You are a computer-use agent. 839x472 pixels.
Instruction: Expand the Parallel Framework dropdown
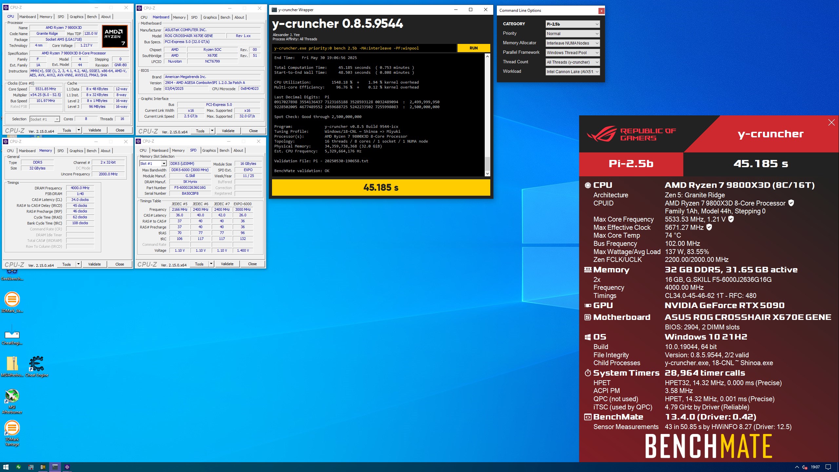(573, 52)
